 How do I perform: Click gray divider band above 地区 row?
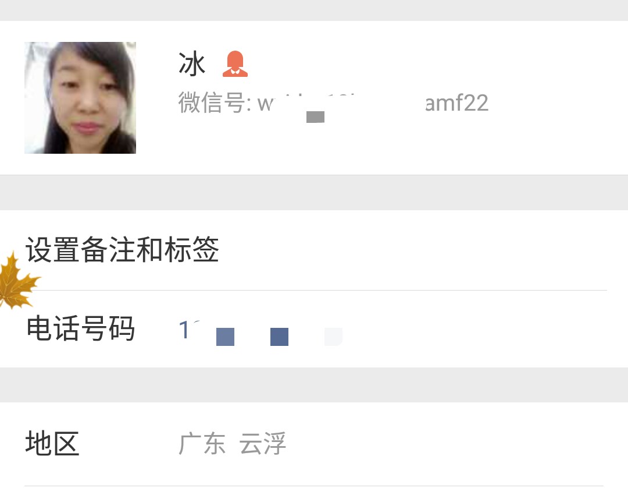314,384
